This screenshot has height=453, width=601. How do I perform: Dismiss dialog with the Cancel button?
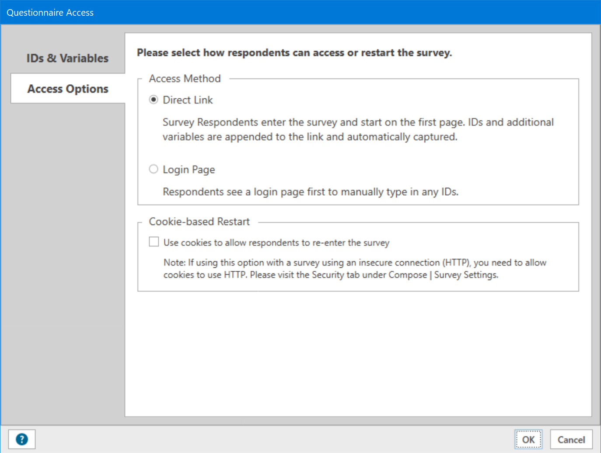(x=571, y=439)
